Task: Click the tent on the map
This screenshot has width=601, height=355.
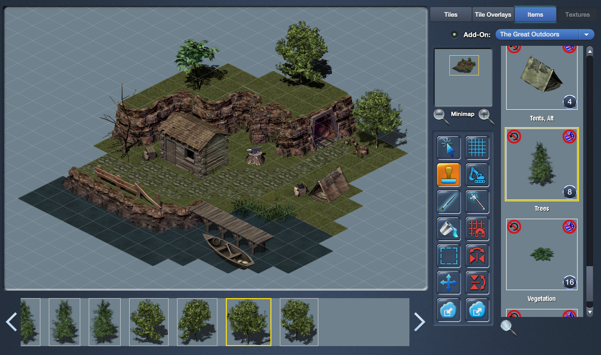Action: coord(331,185)
